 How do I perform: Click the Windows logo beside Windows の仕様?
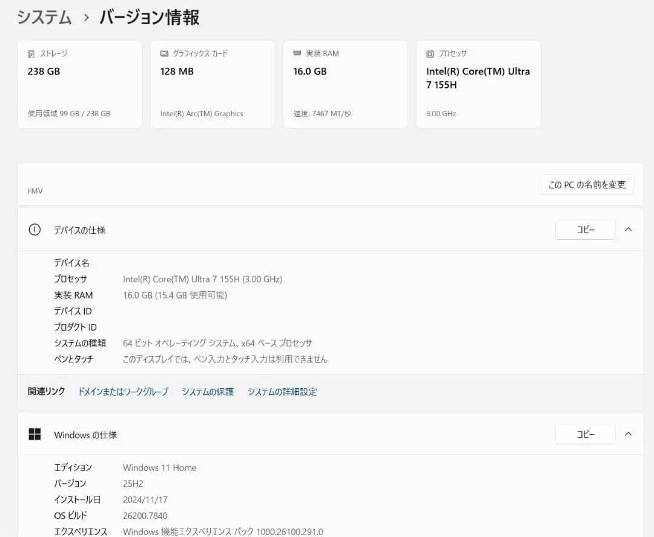coord(35,435)
